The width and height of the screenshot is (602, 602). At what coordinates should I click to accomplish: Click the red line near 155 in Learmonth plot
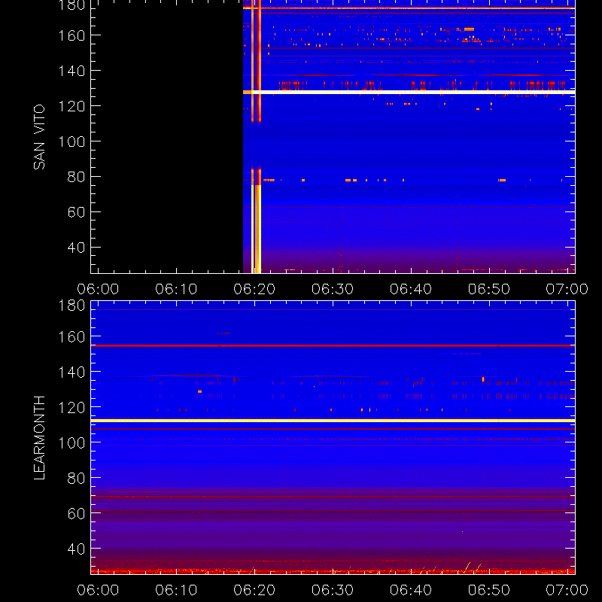pyautogui.click(x=333, y=345)
